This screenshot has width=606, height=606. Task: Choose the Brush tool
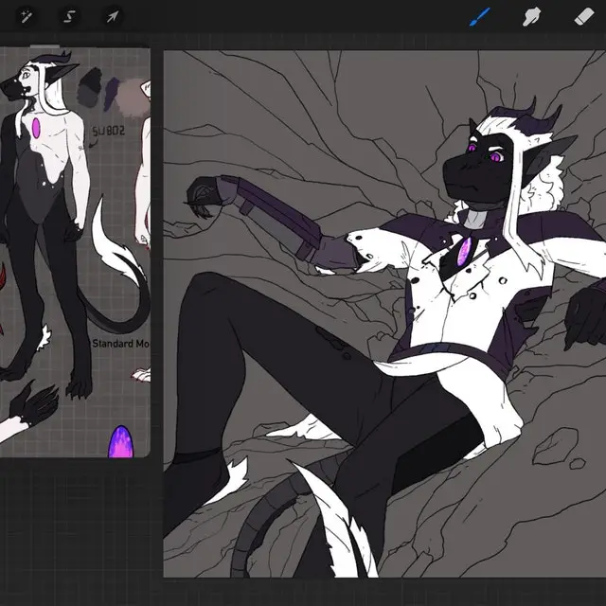tap(480, 17)
